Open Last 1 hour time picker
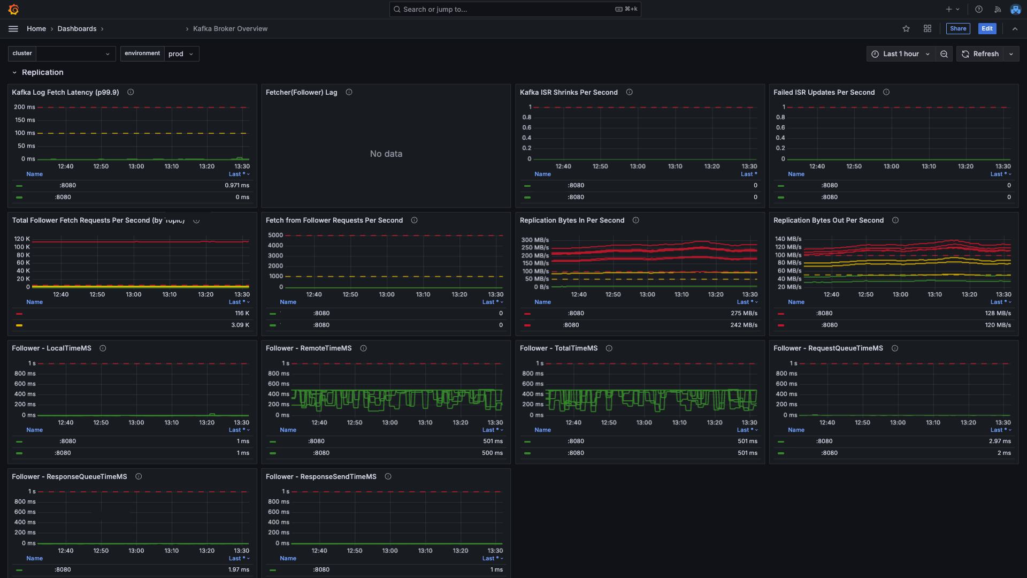Image resolution: width=1027 pixels, height=578 pixels. coord(901,54)
